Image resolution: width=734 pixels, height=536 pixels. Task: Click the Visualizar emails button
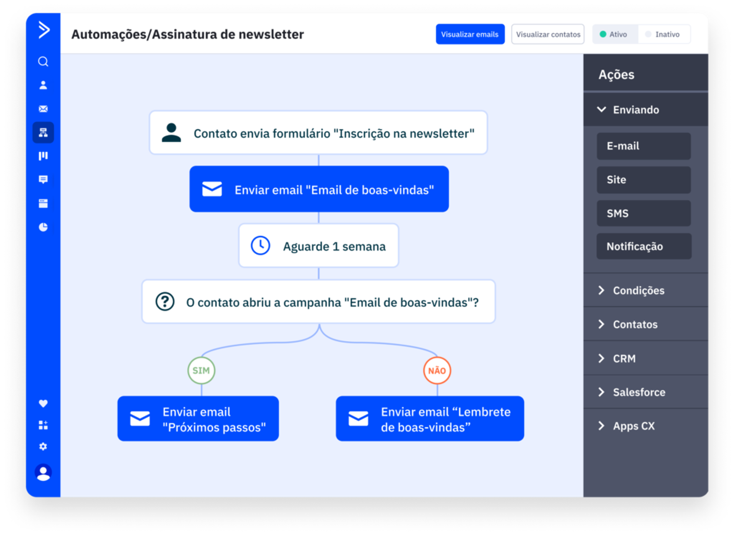click(x=470, y=34)
